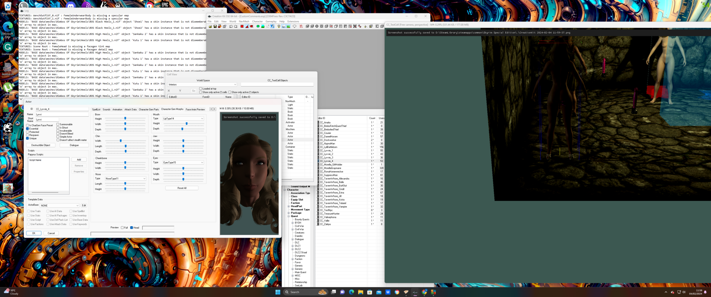Click Cancel in the Actor window
This screenshot has height=297, width=711.
click(51, 233)
